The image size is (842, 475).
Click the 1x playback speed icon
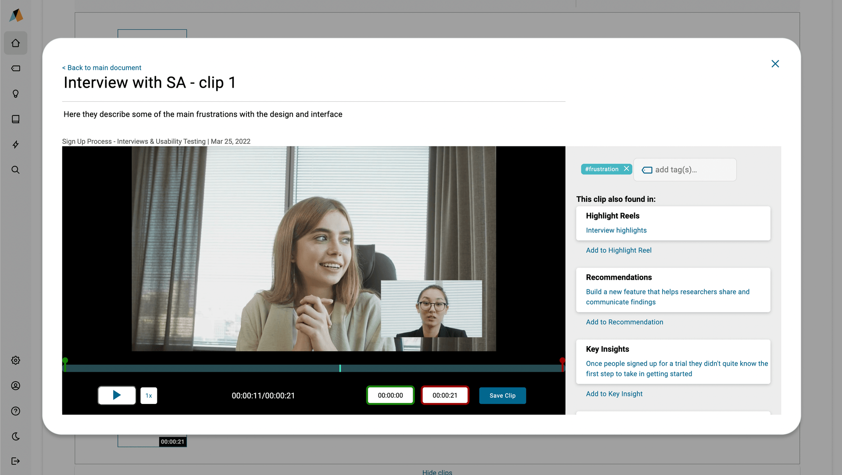tap(149, 395)
